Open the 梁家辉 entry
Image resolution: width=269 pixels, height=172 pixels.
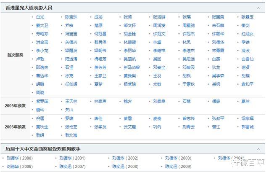[x=248, y=118]
